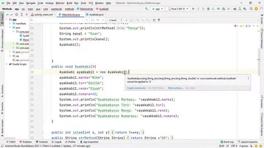This screenshot has width=264, height=148.
Task: Click Search Everywhere magnifier icon
Action: pyautogui.click(x=251, y=9)
